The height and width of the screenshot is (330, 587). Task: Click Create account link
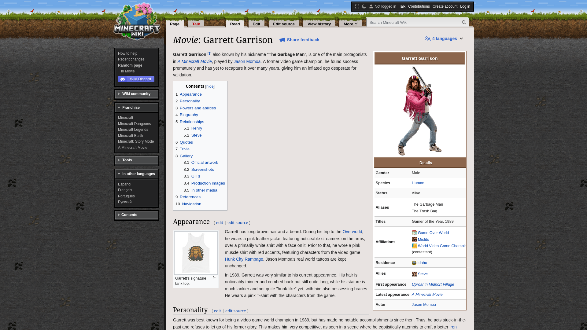point(445,6)
